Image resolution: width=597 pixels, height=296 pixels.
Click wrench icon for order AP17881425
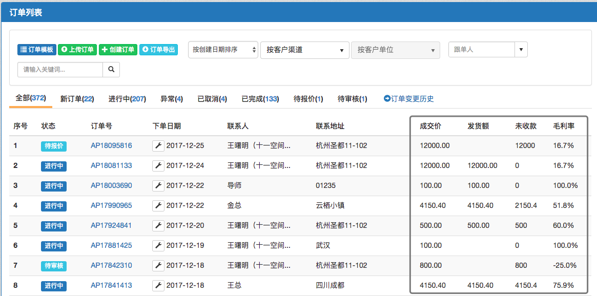click(x=158, y=245)
